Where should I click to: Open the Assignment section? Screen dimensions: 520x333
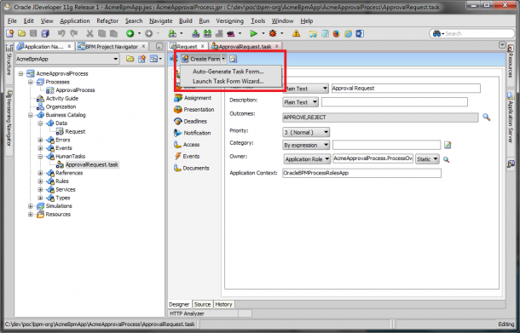click(193, 98)
